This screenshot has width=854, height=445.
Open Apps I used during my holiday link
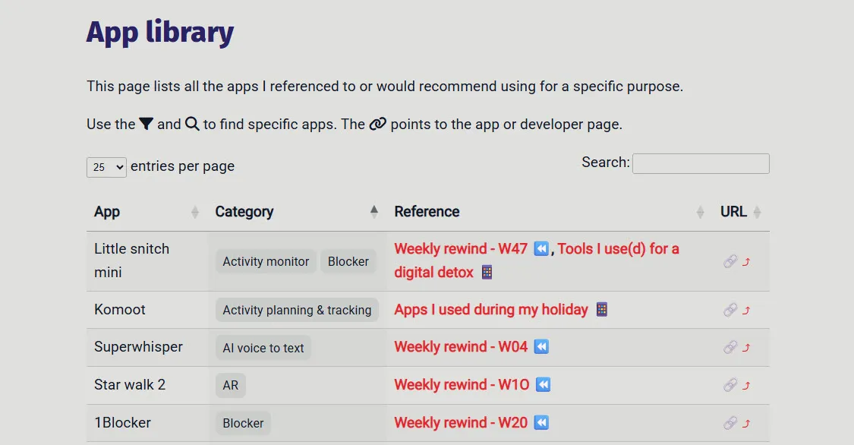[491, 310]
